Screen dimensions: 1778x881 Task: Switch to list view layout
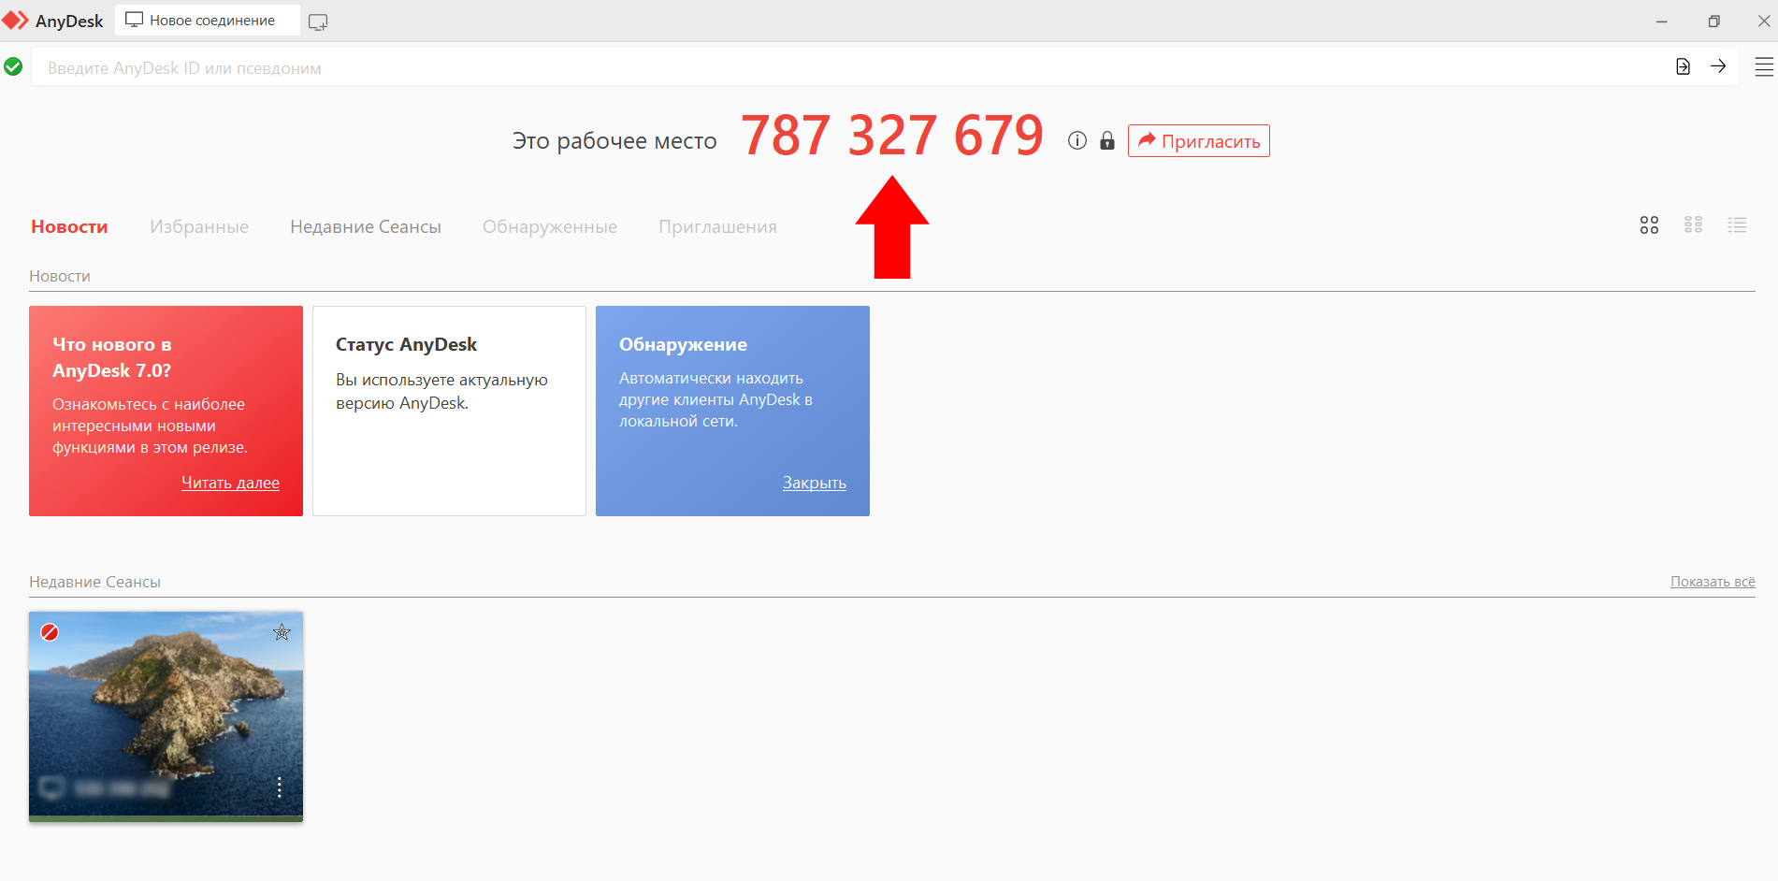click(1737, 225)
